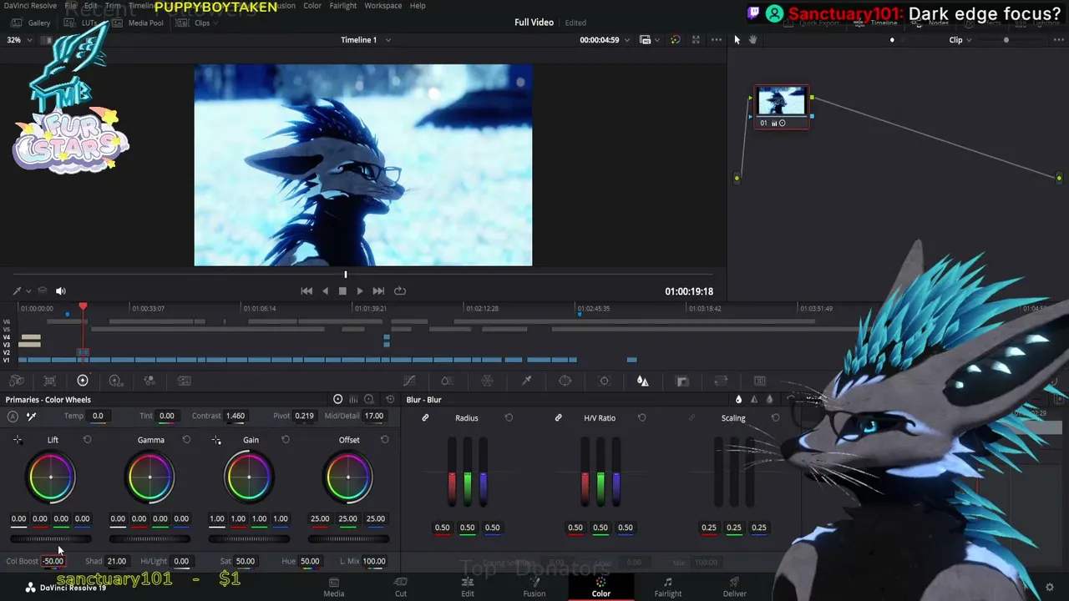Viewport: 1069px width, 601px height.
Task: Play the clip forward
Action: (x=360, y=290)
